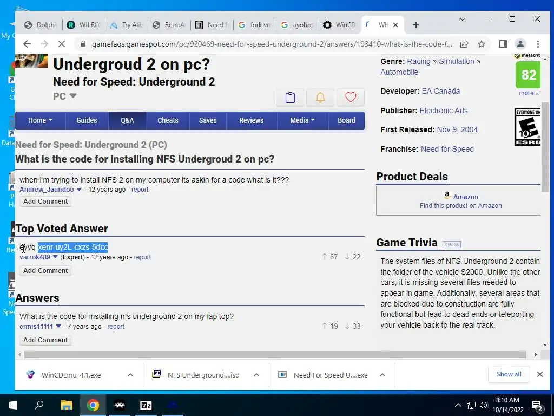Click the page horizontal scrollbar
Viewport: 554px width, 416px height.
275,354
